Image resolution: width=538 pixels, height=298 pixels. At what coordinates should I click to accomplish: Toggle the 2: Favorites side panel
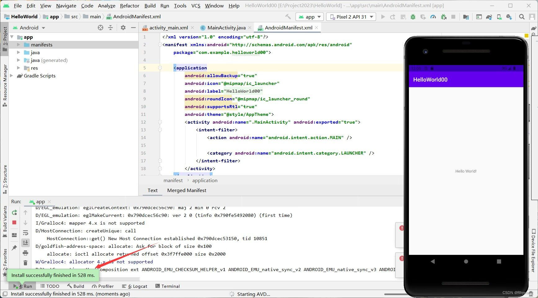point(5,262)
